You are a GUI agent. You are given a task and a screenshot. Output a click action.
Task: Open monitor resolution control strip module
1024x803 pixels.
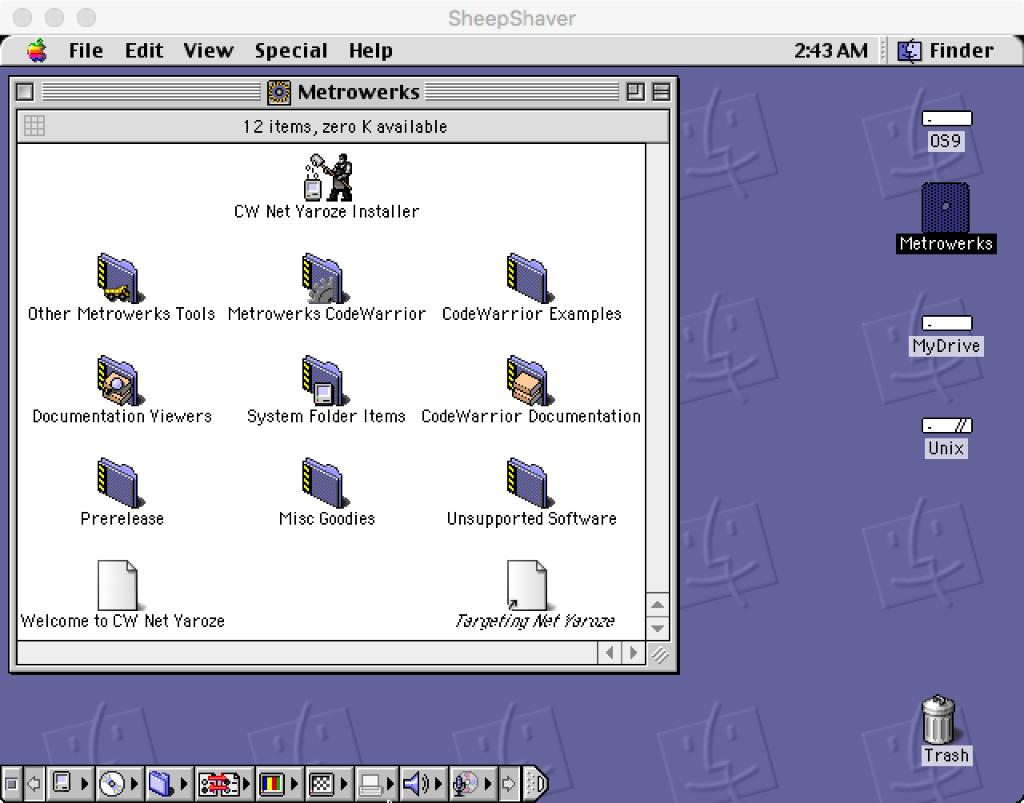(329, 784)
